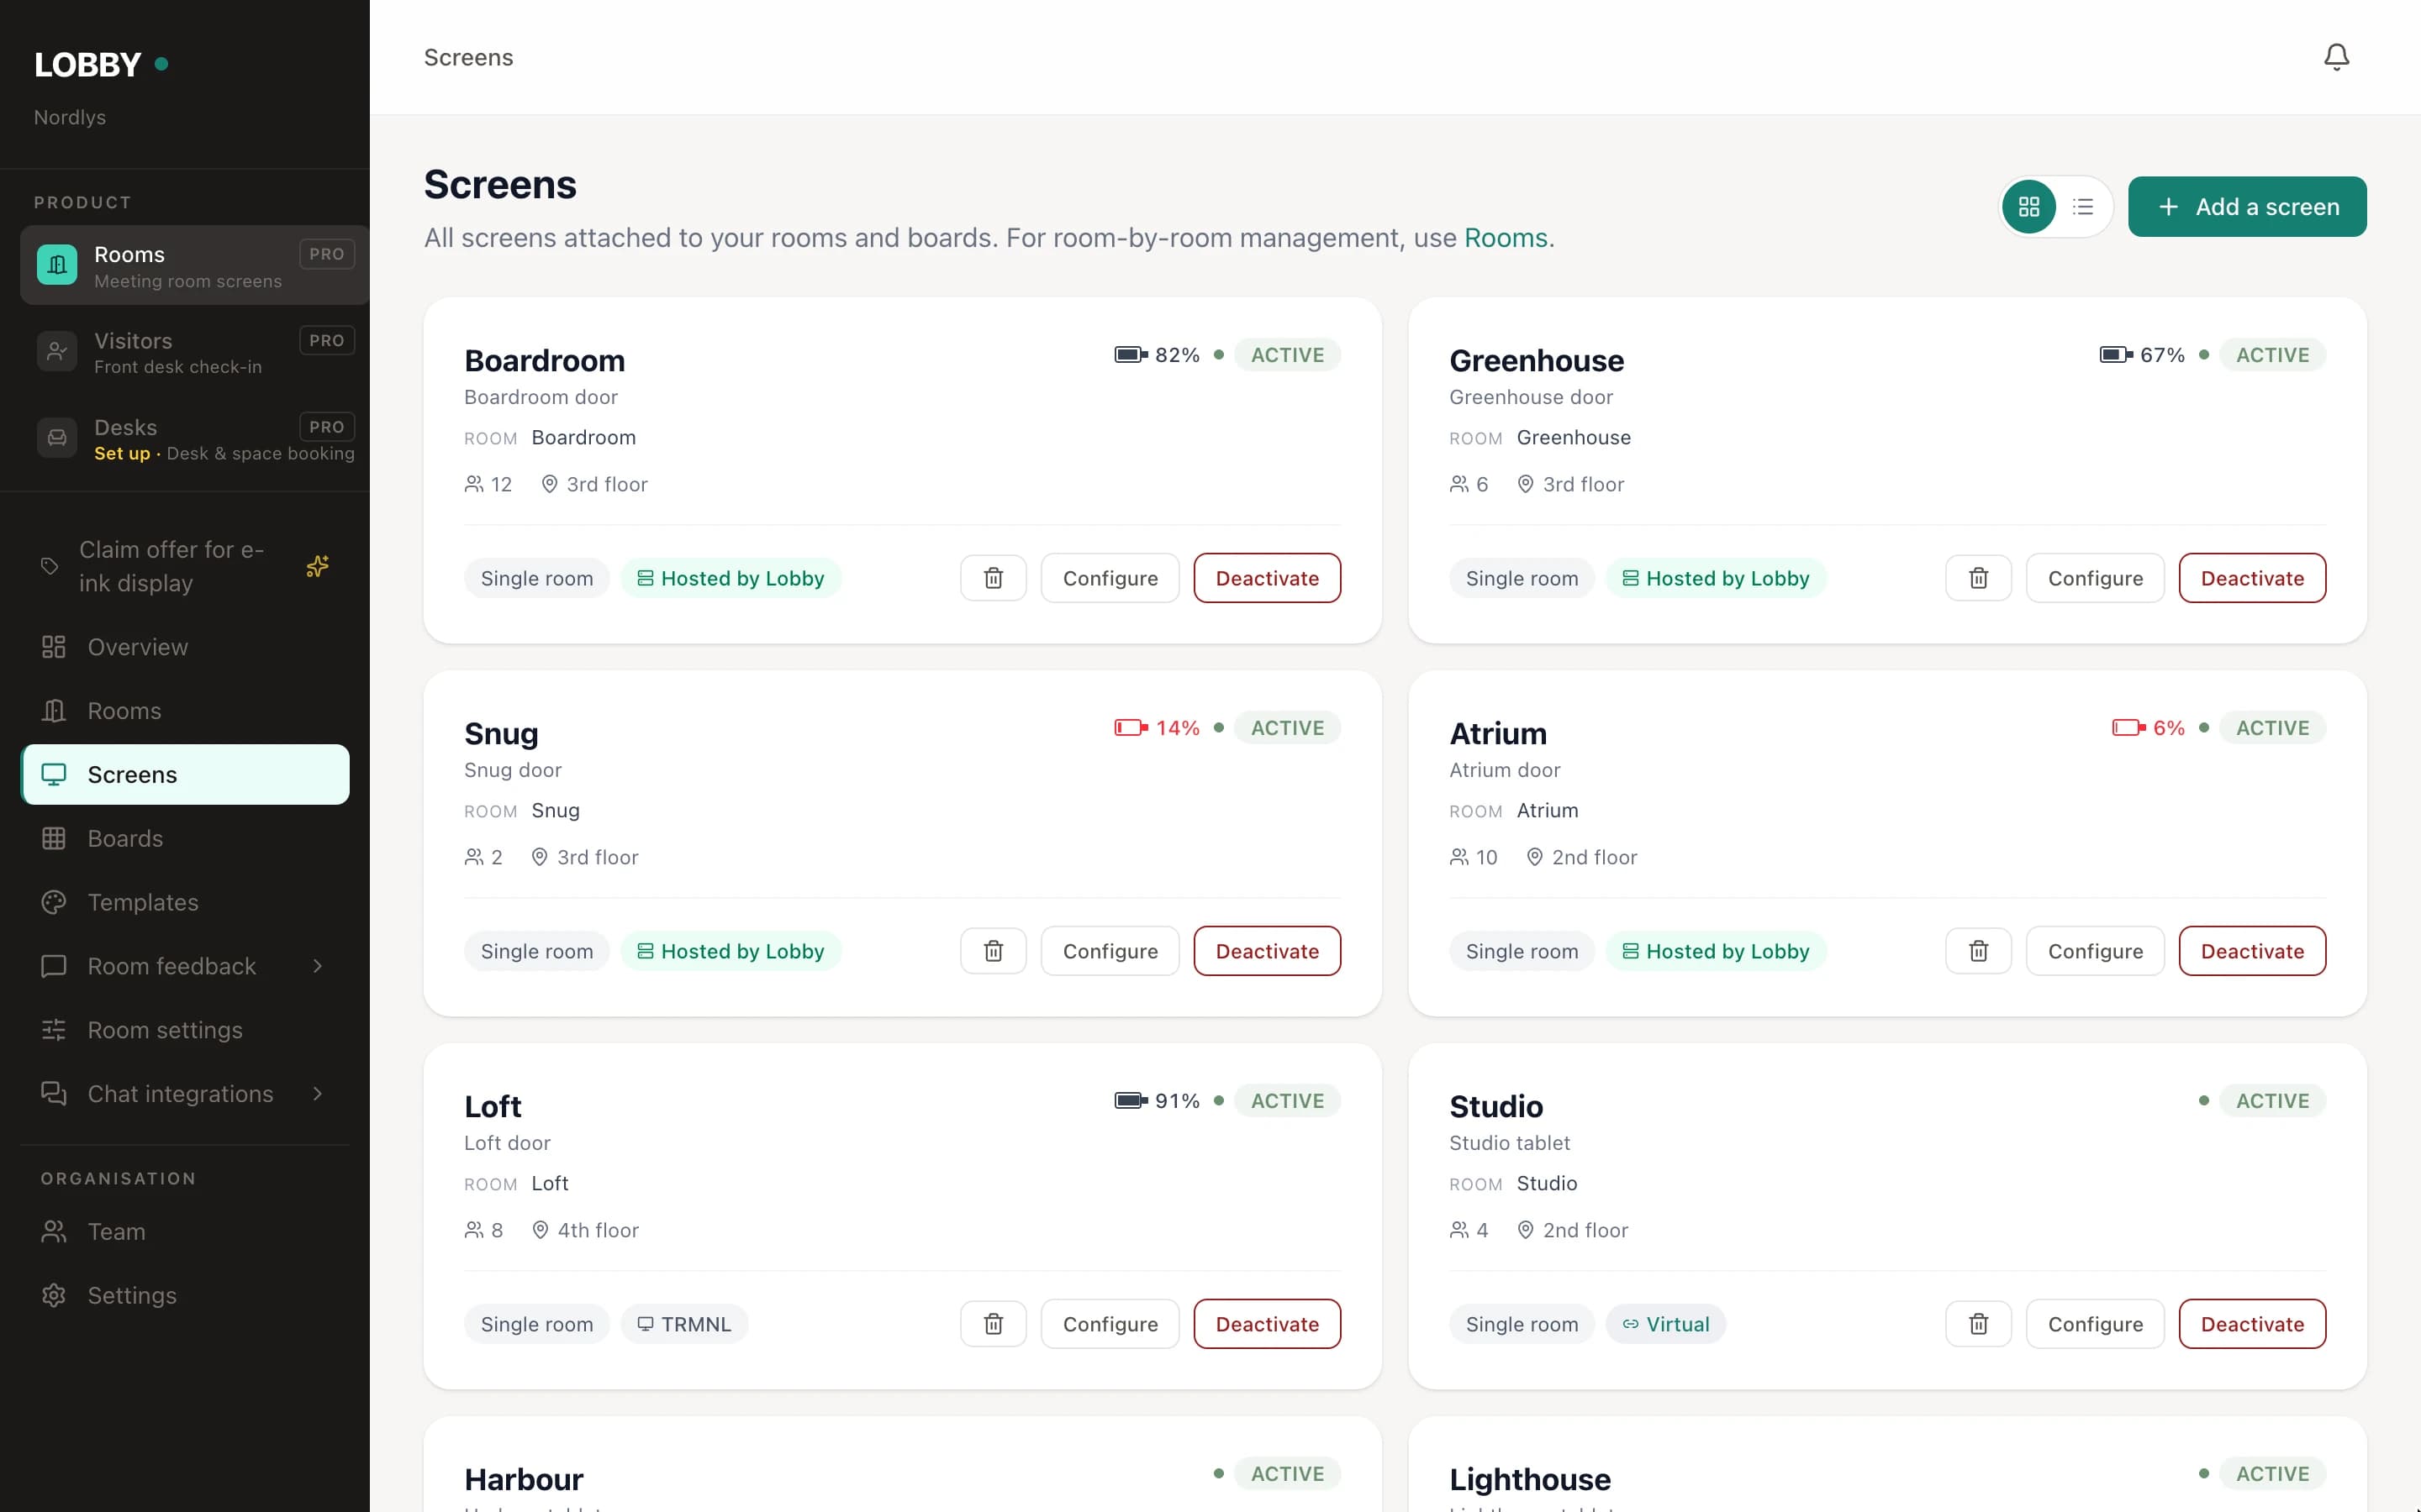Go to Boards in the sidebar
The width and height of the screenshot is (2421, 1512).
click(185, 838)
